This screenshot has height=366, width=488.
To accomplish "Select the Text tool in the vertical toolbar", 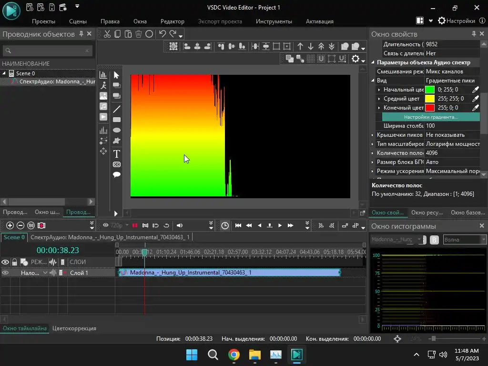I will [116, 153].
